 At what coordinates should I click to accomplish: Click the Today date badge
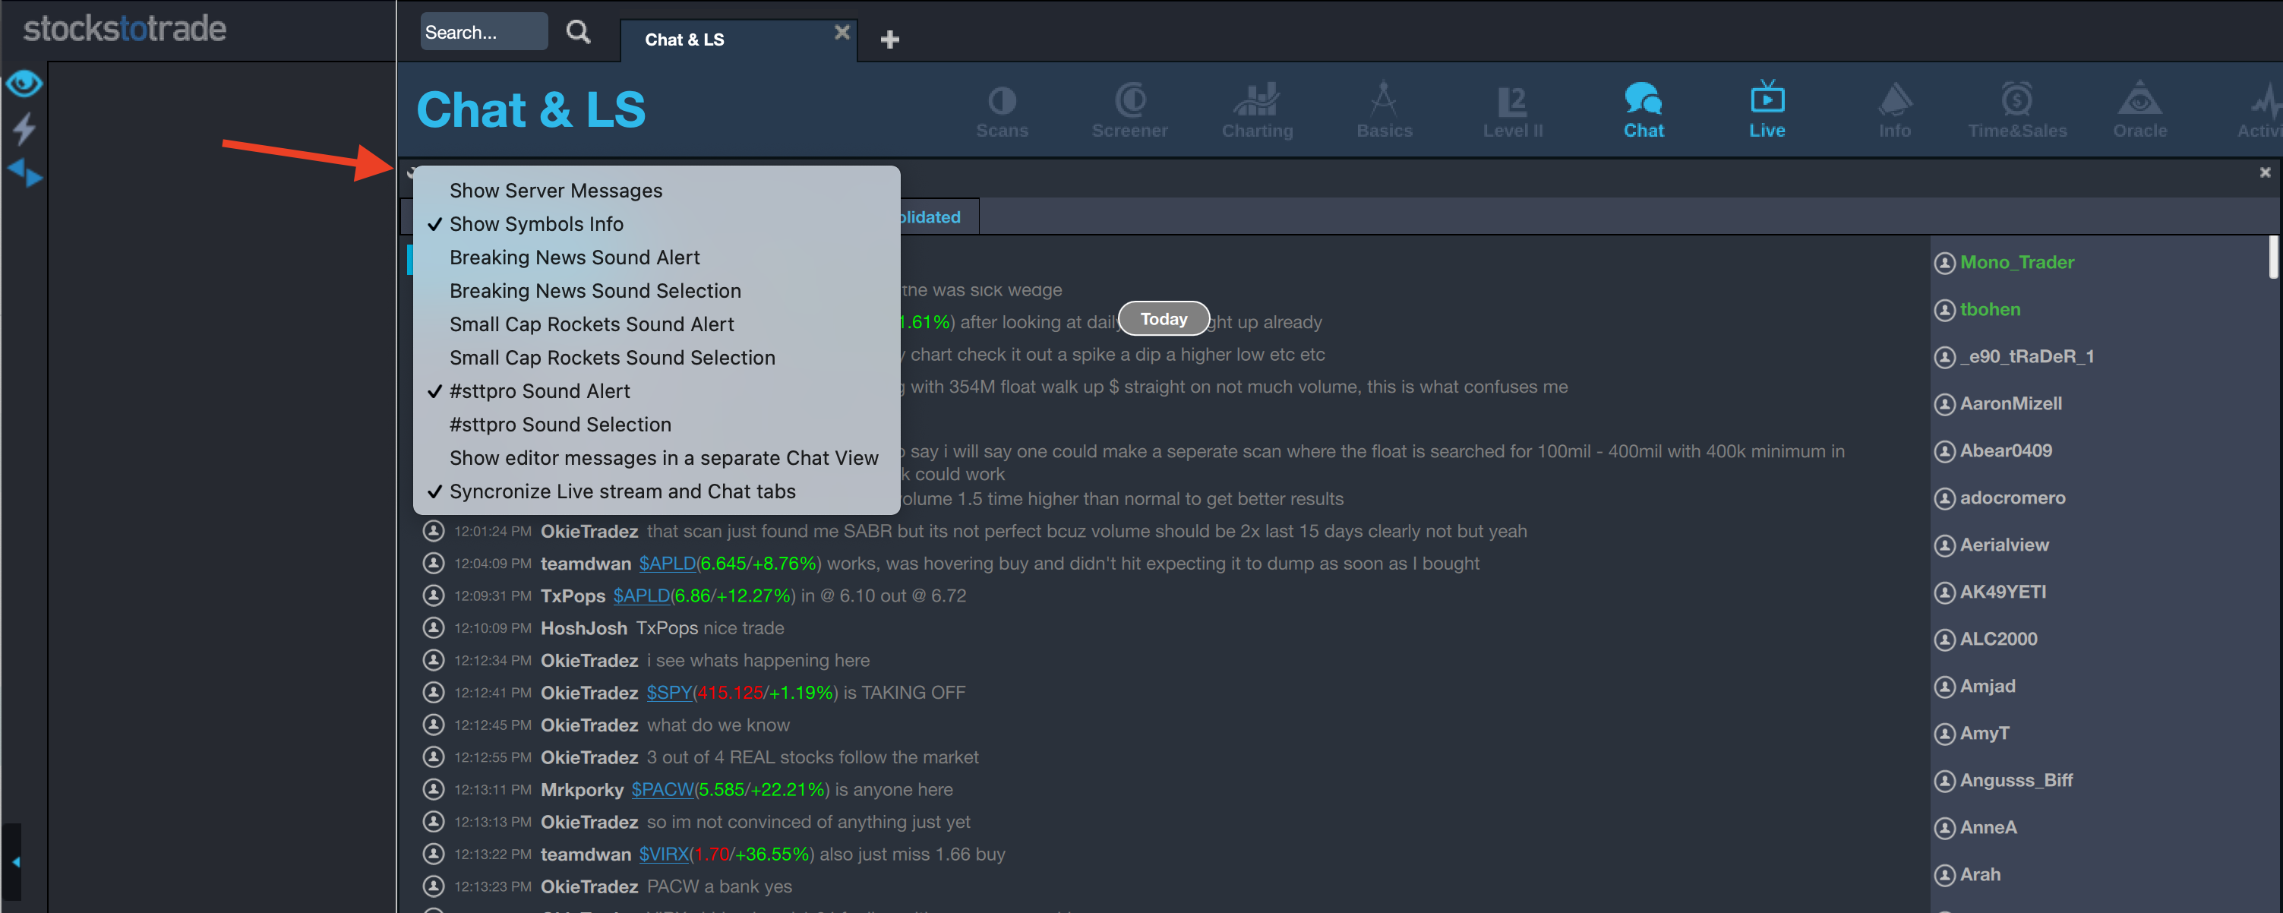1164,319
